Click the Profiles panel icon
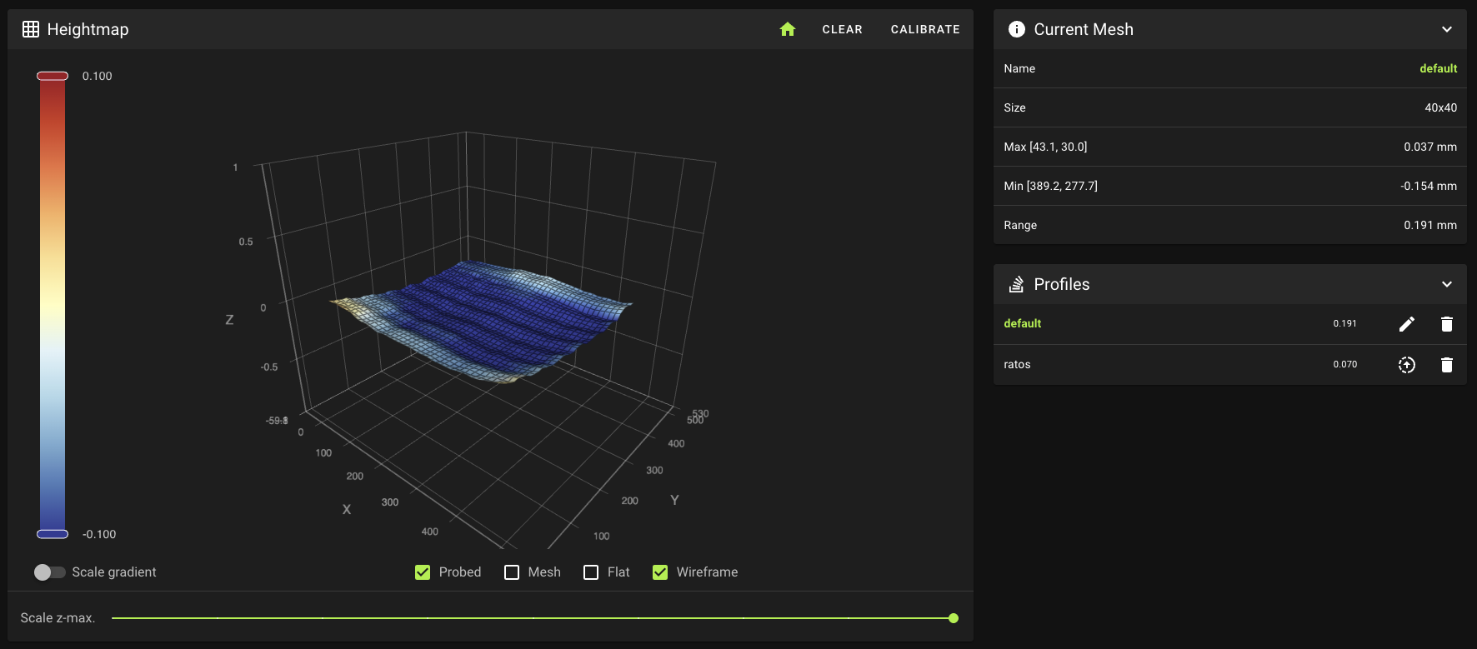1477x649 pixels. coord(1017,284)
